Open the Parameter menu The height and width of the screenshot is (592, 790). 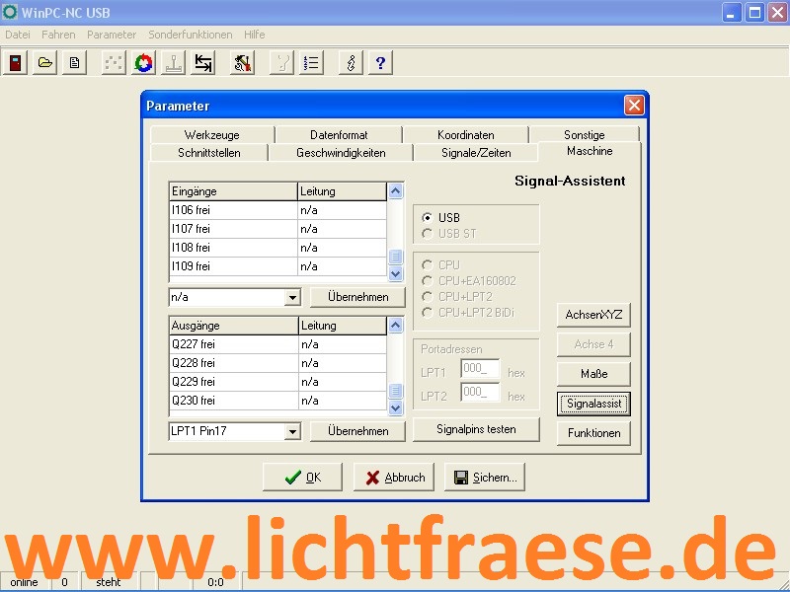(x=112, y=35)
